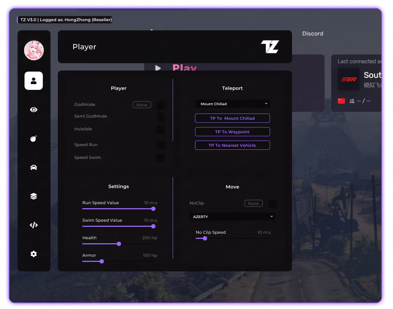Enable the Speed Run checkbox
Image resolution: width=393 pixels, height=309 pixels.
click(x=160, y=145)
